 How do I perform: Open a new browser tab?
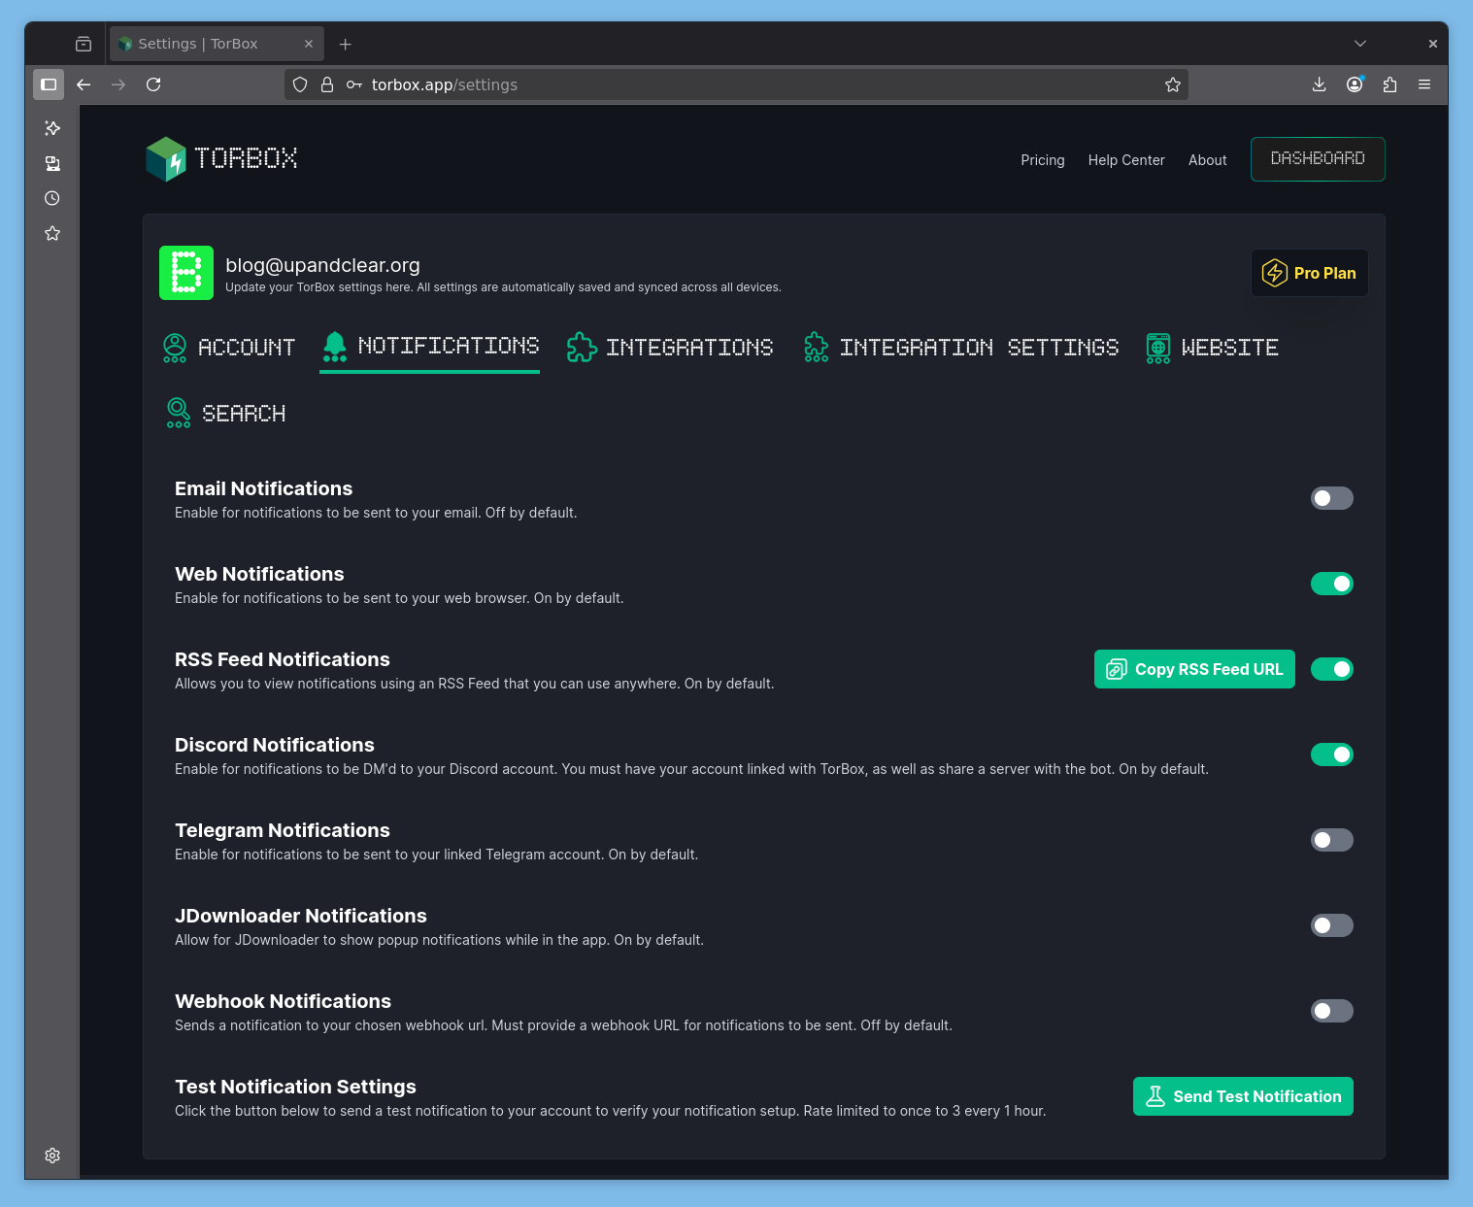click(346, 44)
